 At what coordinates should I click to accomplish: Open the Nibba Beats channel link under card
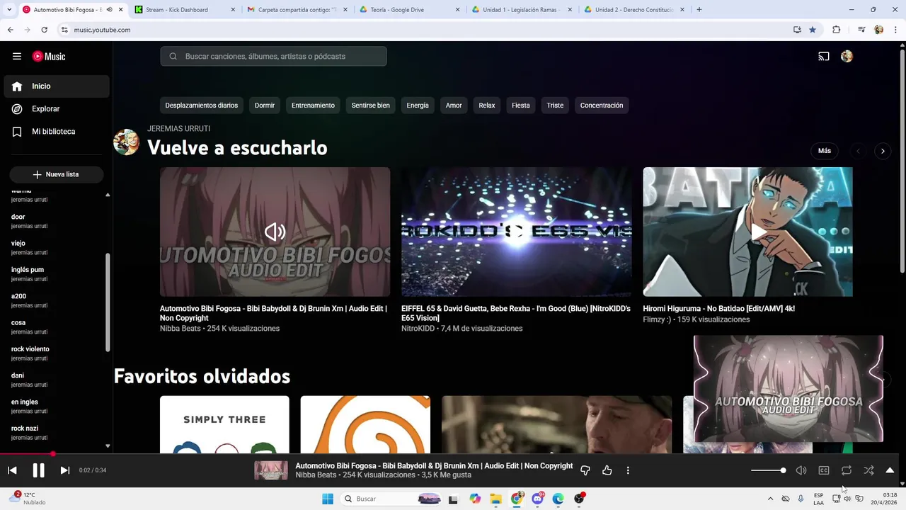tap(180, 329)
